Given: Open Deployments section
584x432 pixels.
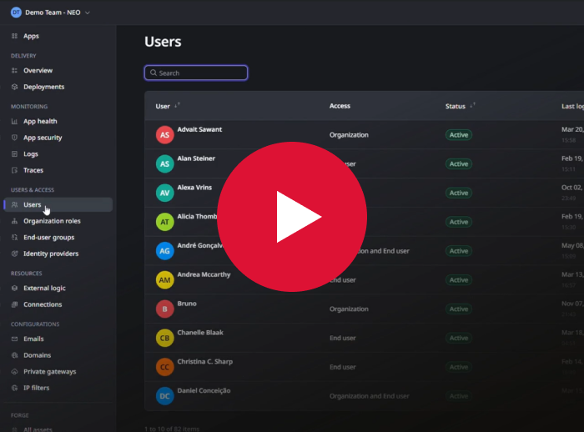Looking at the screenshot, I should pyautogui.click(x=44, y=87).
